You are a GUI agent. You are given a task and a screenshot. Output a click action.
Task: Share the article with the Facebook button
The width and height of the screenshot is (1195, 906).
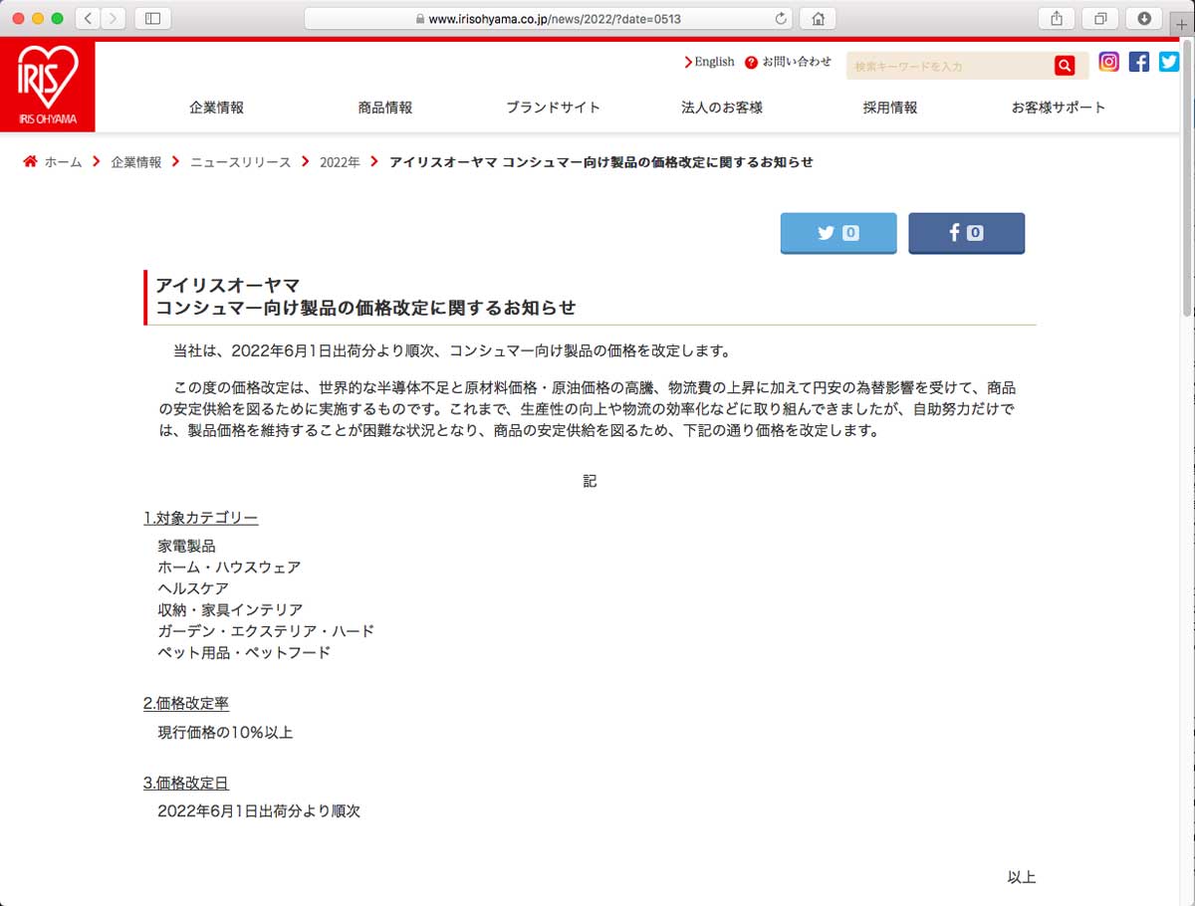pyautogui.click(x=966, y=233)
